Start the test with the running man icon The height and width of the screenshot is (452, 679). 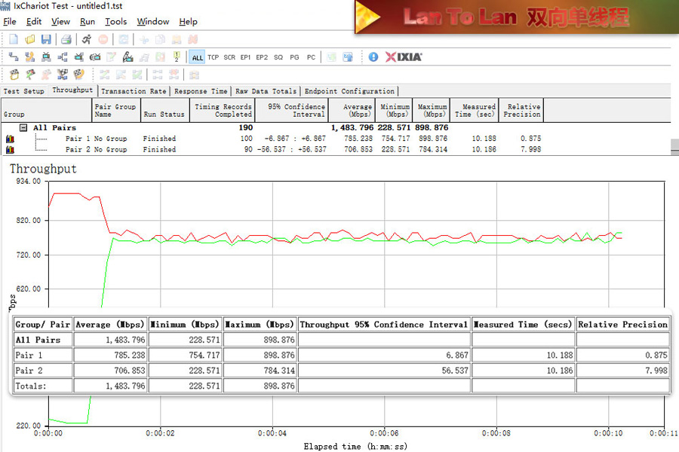[87, 39]
